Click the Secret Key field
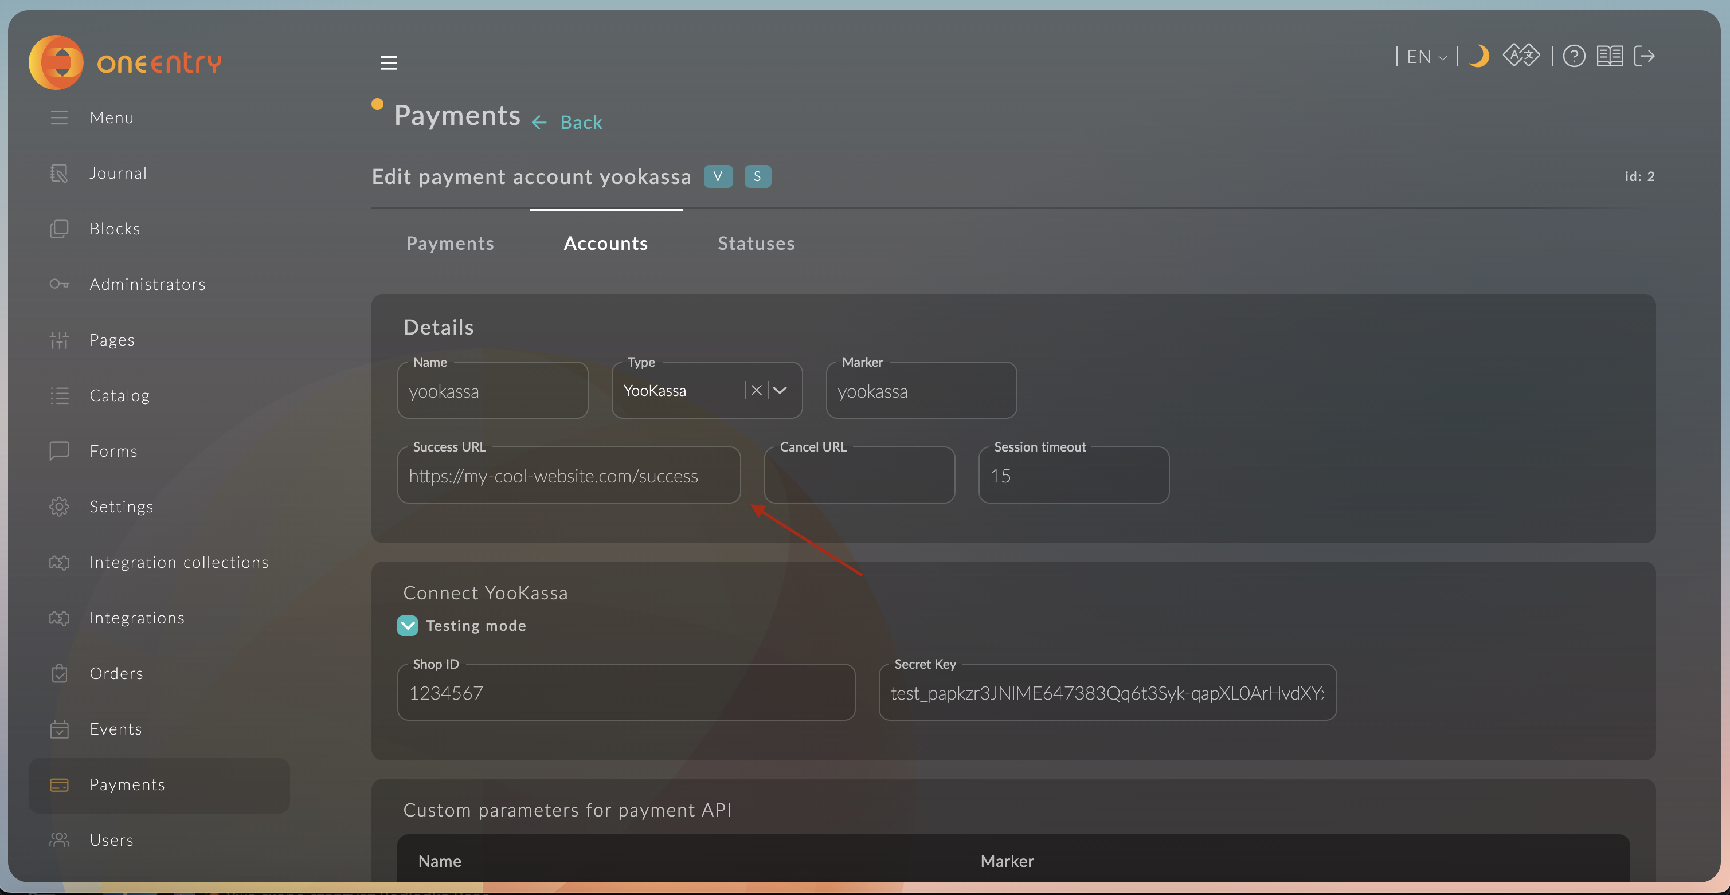This screenshot has width=1730, height=895. point(1107,692)
